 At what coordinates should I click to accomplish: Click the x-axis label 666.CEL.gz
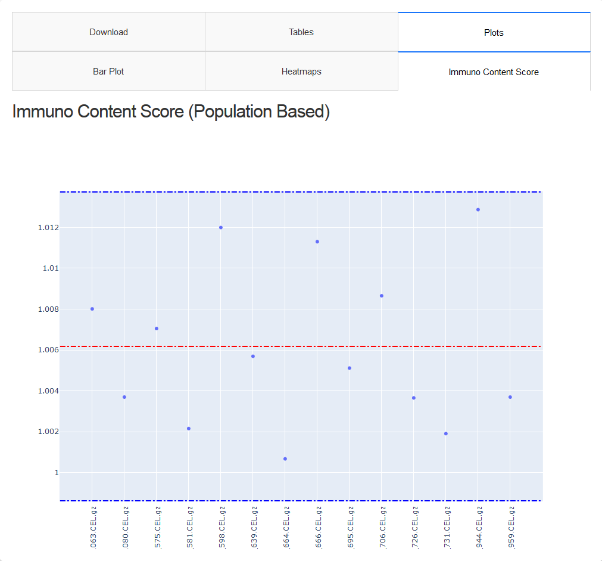pos(319,528)
